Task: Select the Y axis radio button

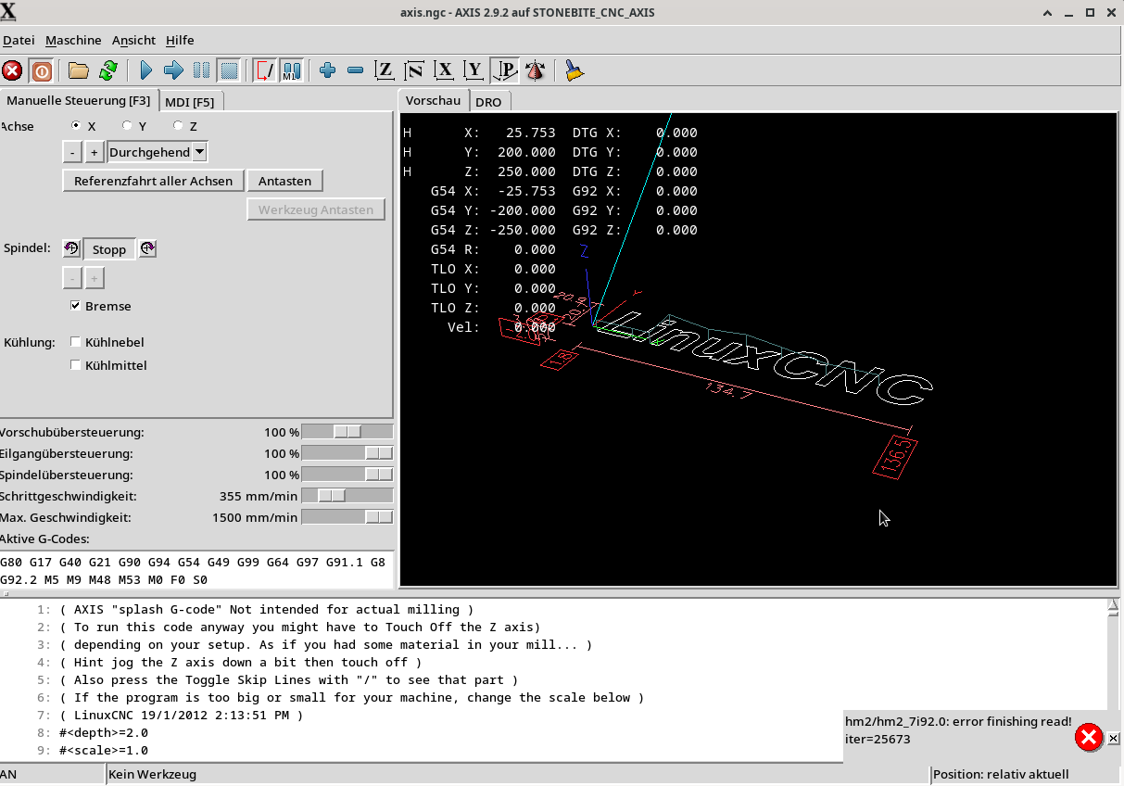Action: [127, 126]
